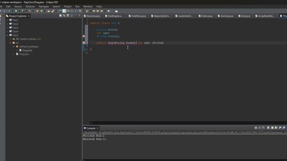This screenshot has height=161, width=287.
Task: Toggle Show Whitespace Characters pilcrow
Action: [x=75, y=11]
